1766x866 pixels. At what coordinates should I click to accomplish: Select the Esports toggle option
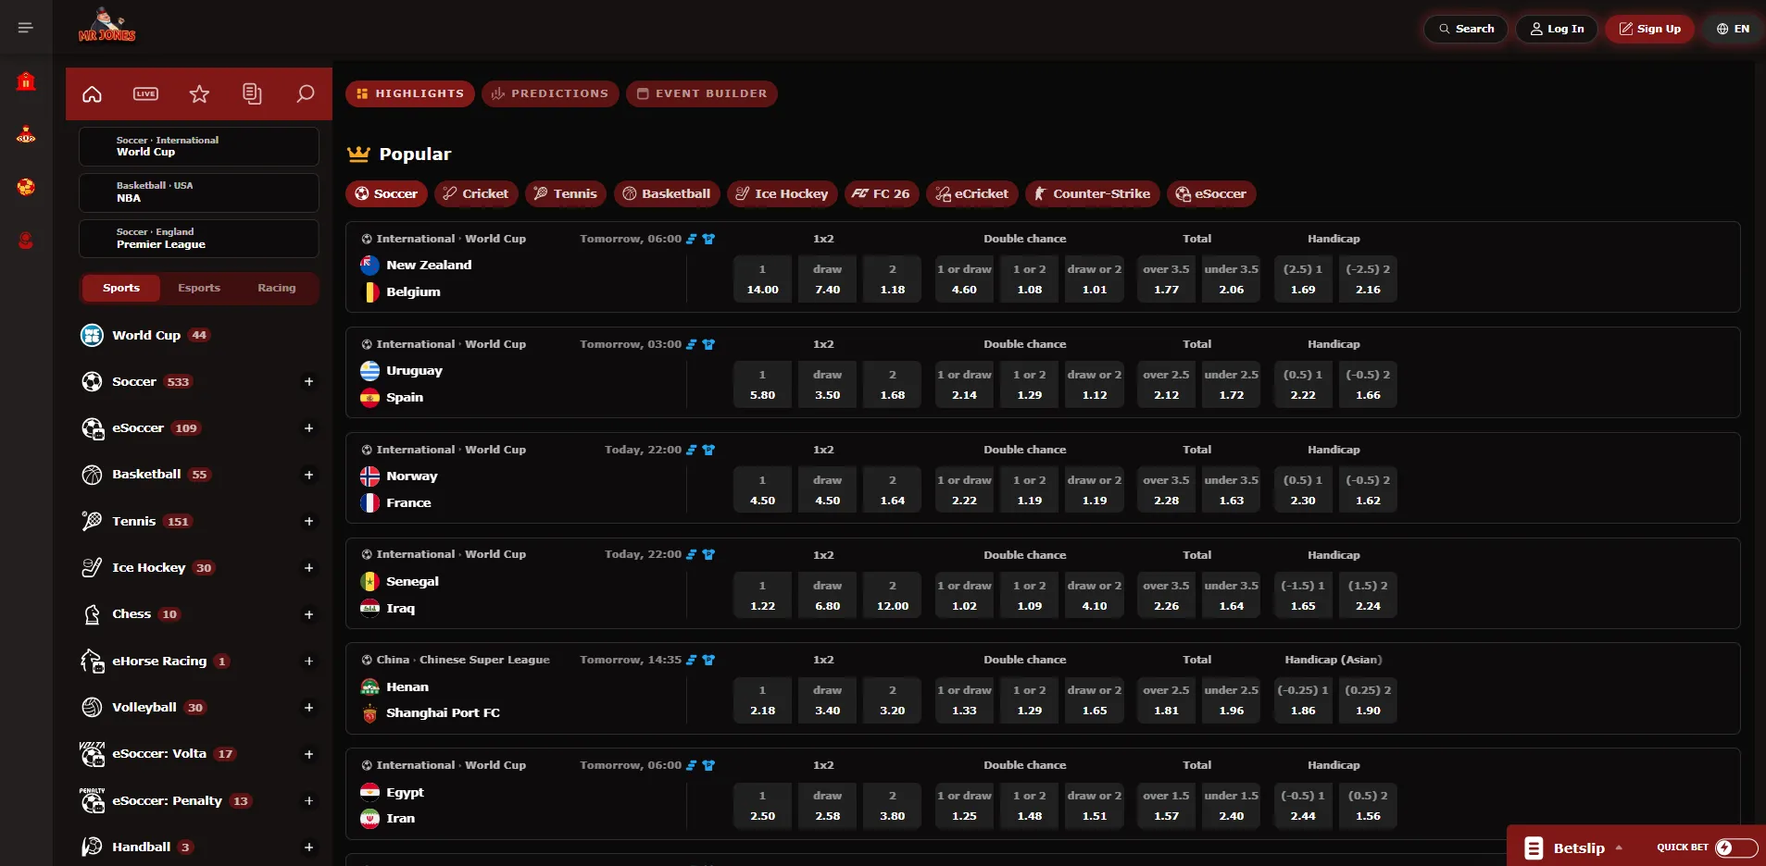(x=199, y=288)
